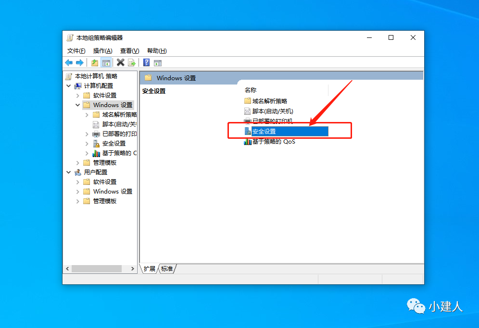
Task: Click the tree scrollbar right arrow
Action: click(x=132, y=268)
